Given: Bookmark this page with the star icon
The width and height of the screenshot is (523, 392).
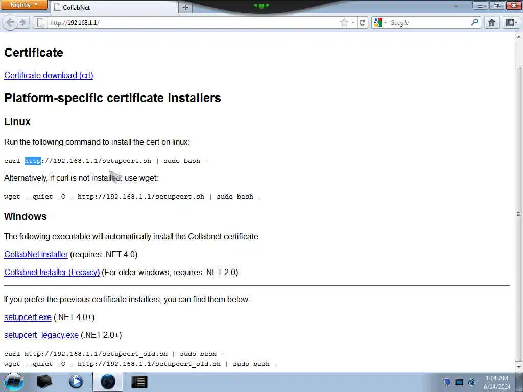Looking at the screenshot, I should 344,22.
